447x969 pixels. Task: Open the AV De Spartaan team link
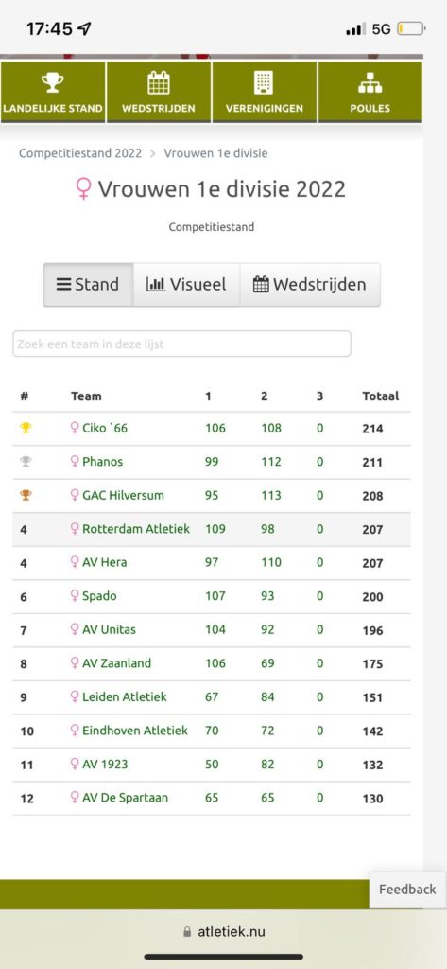(119, 798)
